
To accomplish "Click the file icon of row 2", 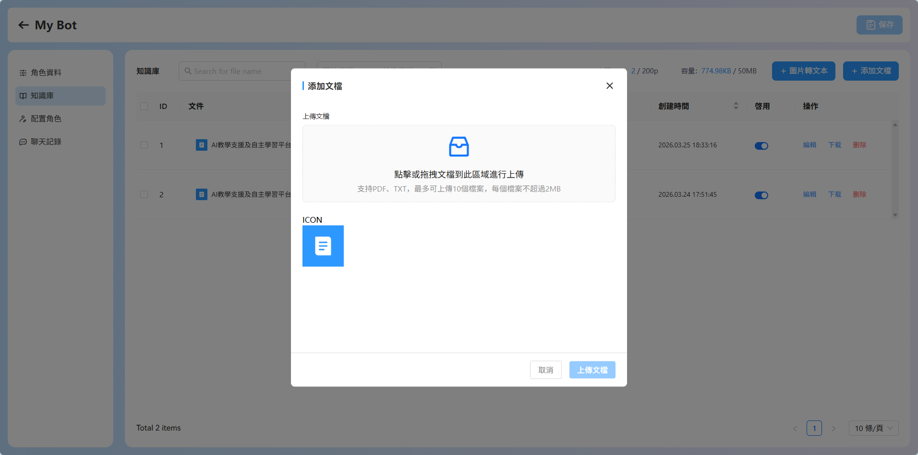I will (x=202, y=194).
